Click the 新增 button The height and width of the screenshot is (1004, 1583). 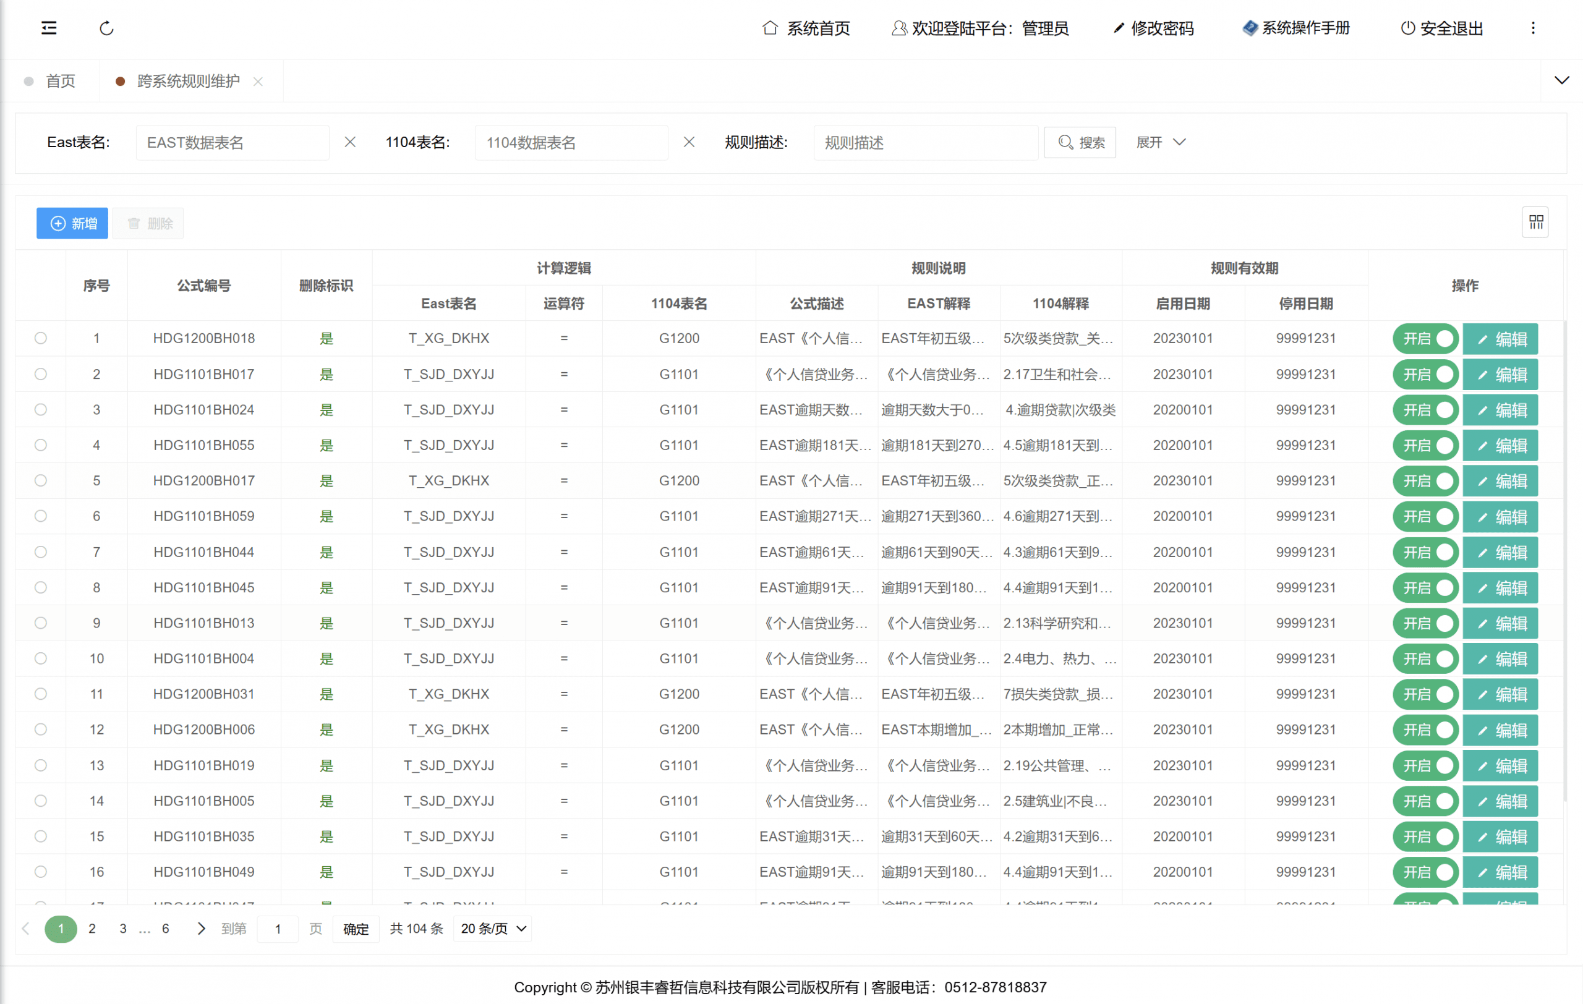72,223
